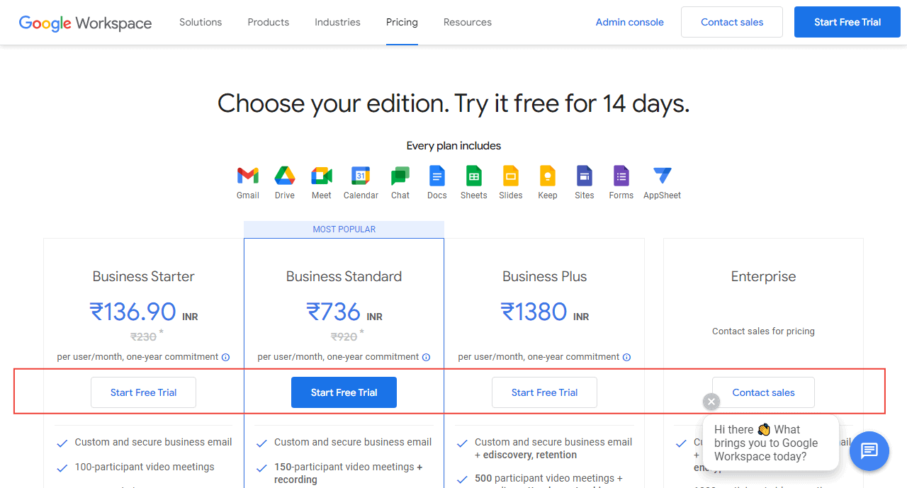This screenshot has width=907, height=488.
Task: Click Contact sales for Enterprise plan
Action: point(763,392)
